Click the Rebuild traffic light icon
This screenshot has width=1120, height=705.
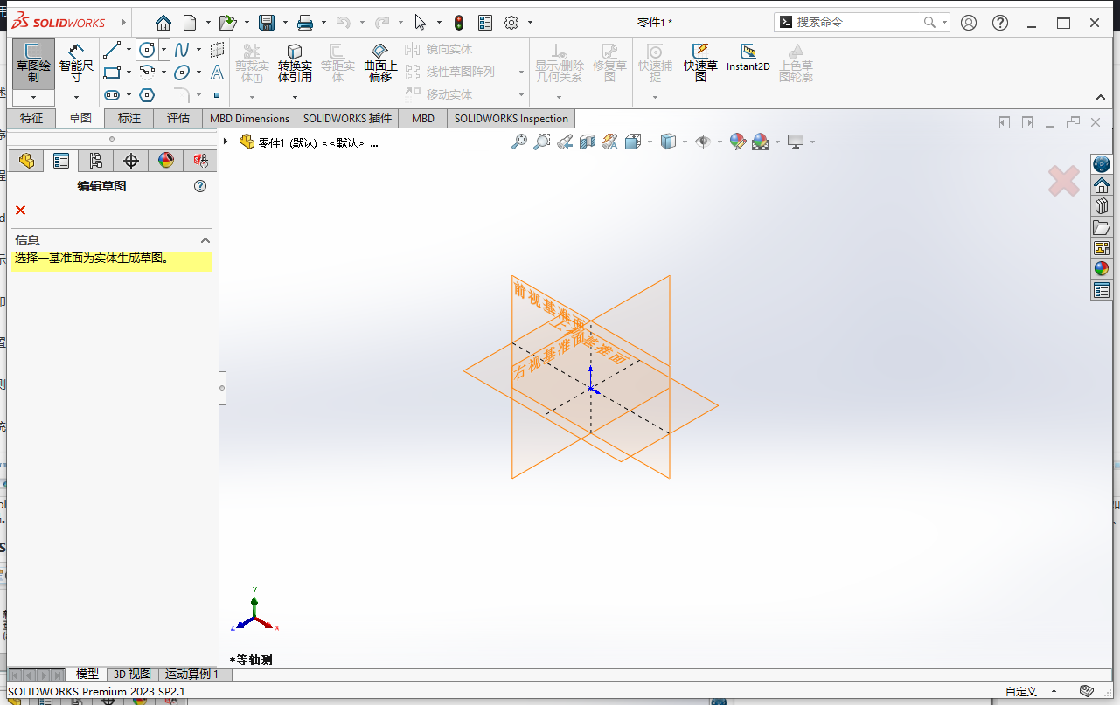coord(459,23)
